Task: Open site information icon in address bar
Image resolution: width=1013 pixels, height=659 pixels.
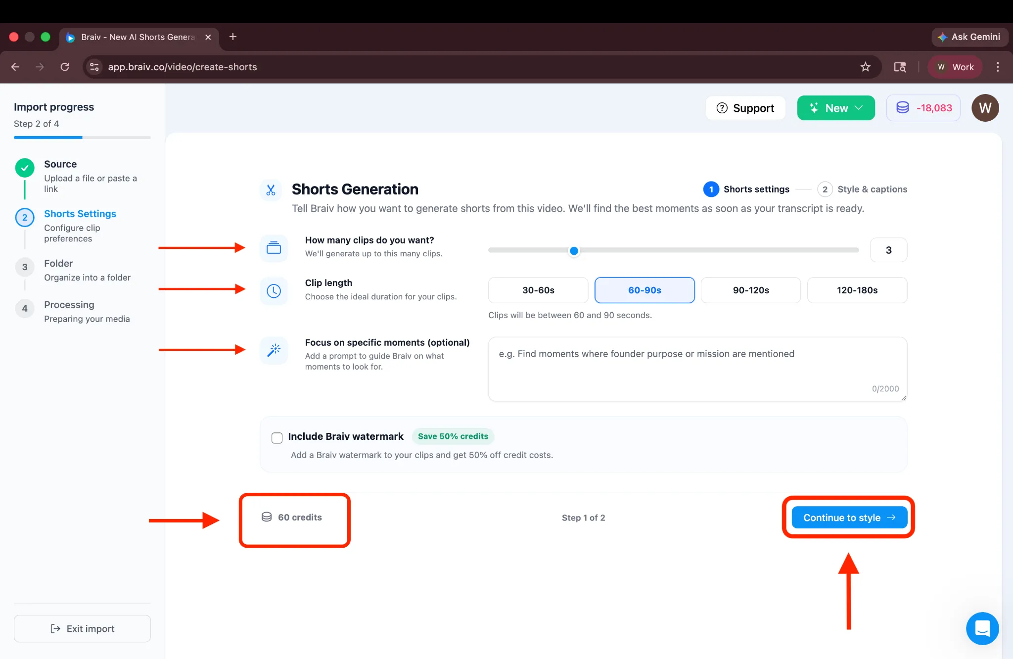Action: click(x=94, y=67)
